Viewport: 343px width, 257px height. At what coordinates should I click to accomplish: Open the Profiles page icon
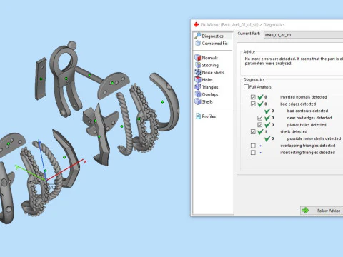pos(198,116)
